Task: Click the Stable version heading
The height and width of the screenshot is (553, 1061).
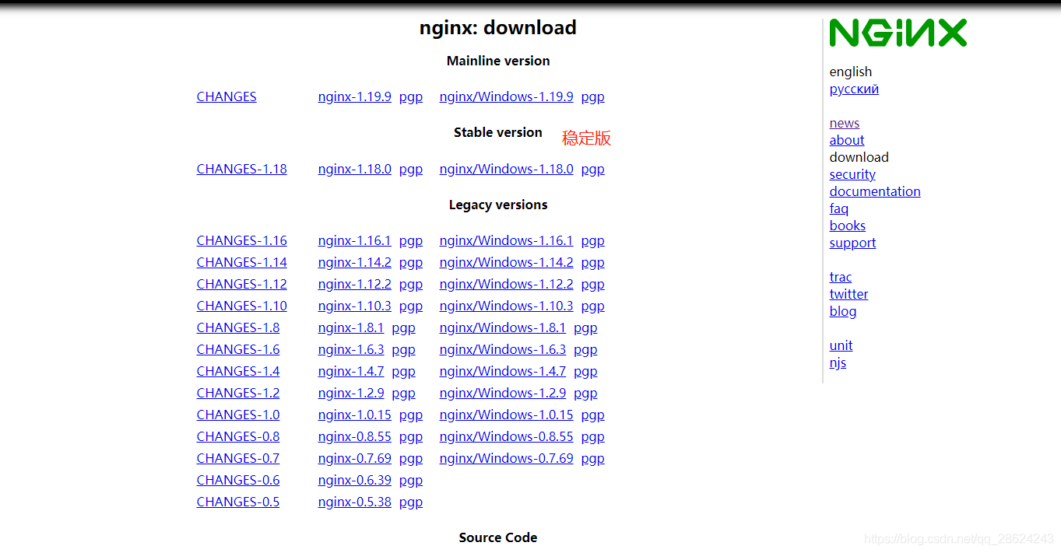Action: (x=498, y=132)
